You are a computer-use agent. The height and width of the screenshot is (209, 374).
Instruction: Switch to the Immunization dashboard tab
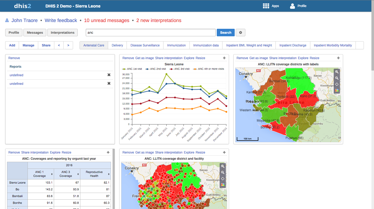[x=176, y=45]
